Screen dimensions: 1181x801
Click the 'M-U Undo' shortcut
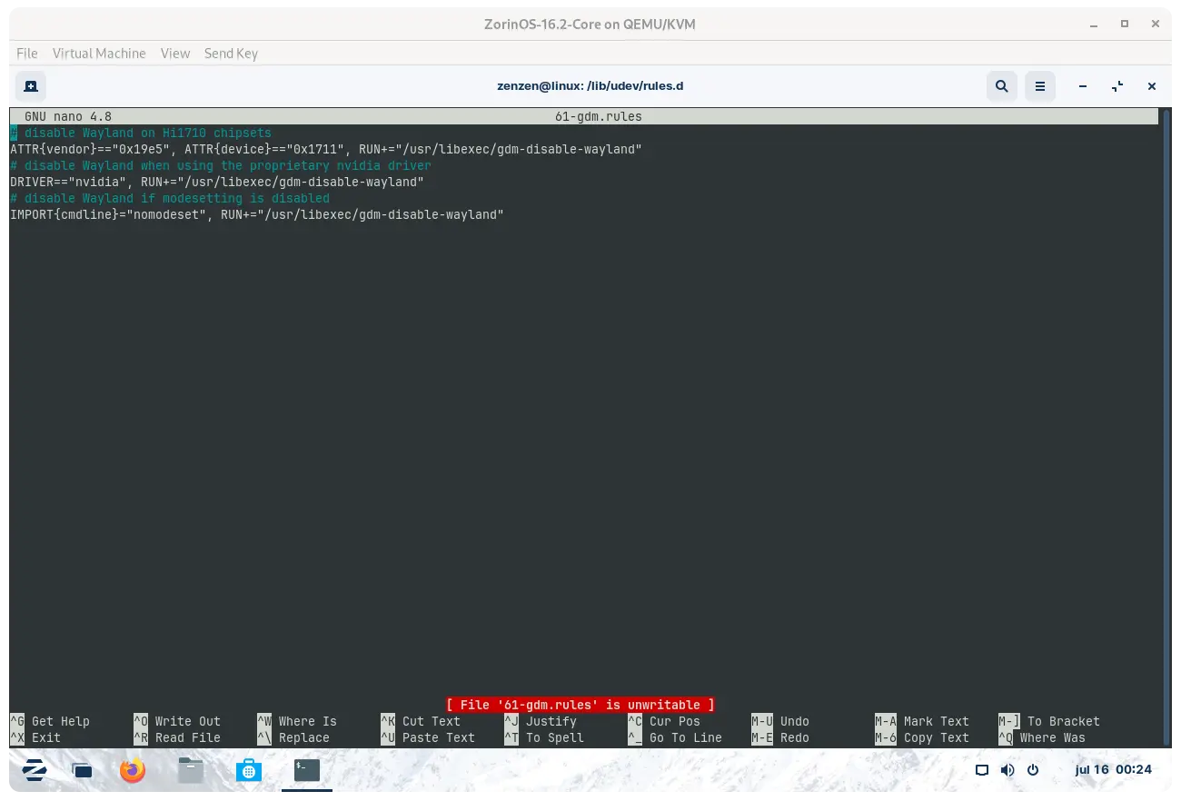780,721
